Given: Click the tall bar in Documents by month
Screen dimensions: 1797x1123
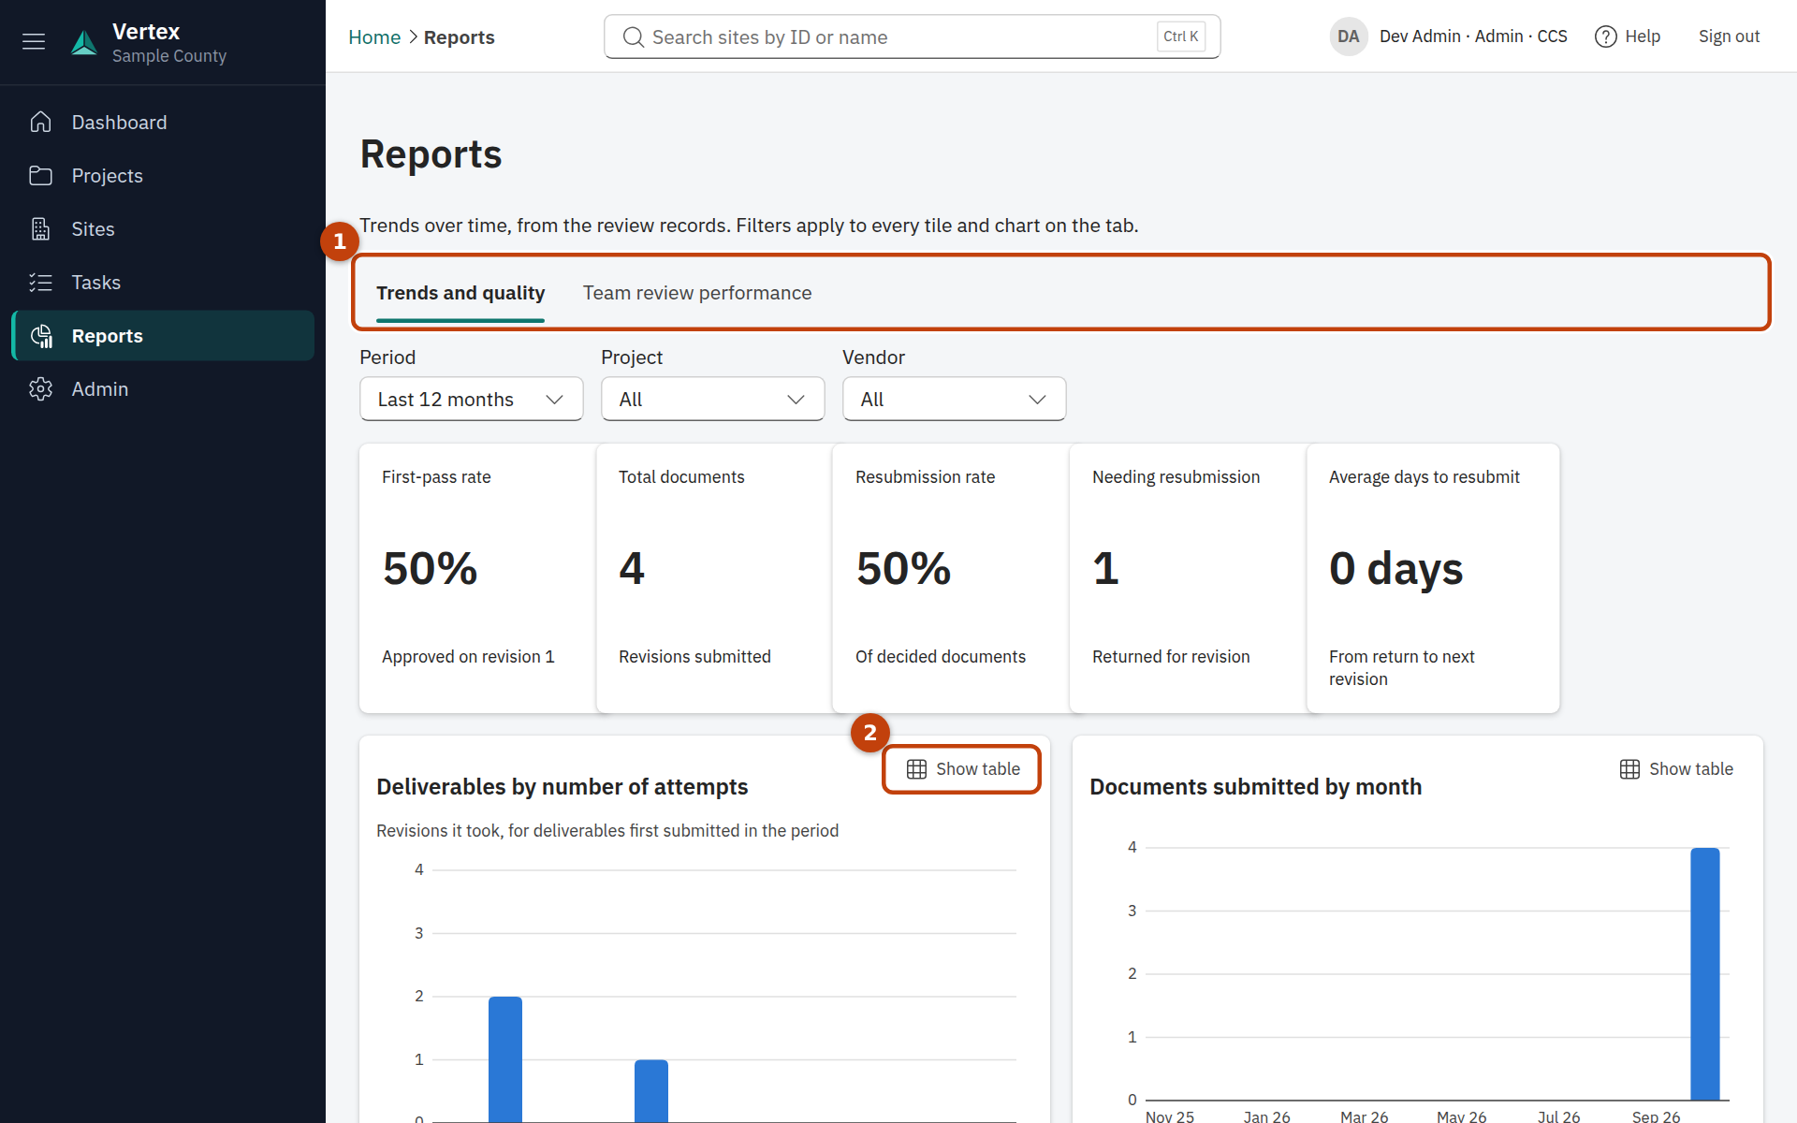Looking at the screenshot, I should (1704, 973).
